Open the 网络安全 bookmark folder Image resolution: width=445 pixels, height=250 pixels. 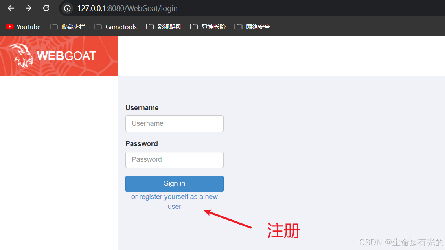252,27
